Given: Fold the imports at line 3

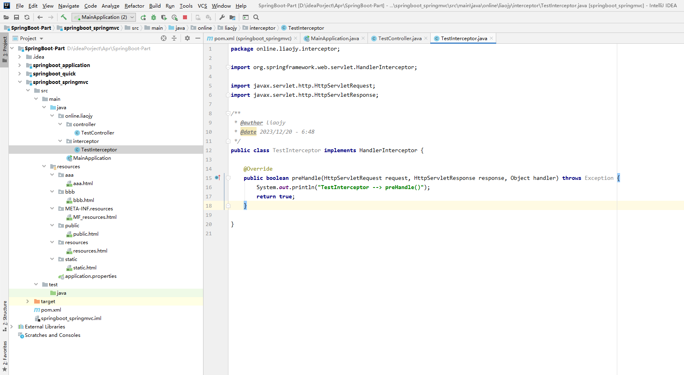Looking at the screenshot, I should [228, 67].
